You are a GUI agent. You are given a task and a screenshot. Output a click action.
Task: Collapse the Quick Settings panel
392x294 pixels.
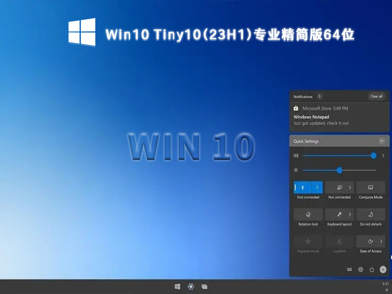click(x=382, y=141)
